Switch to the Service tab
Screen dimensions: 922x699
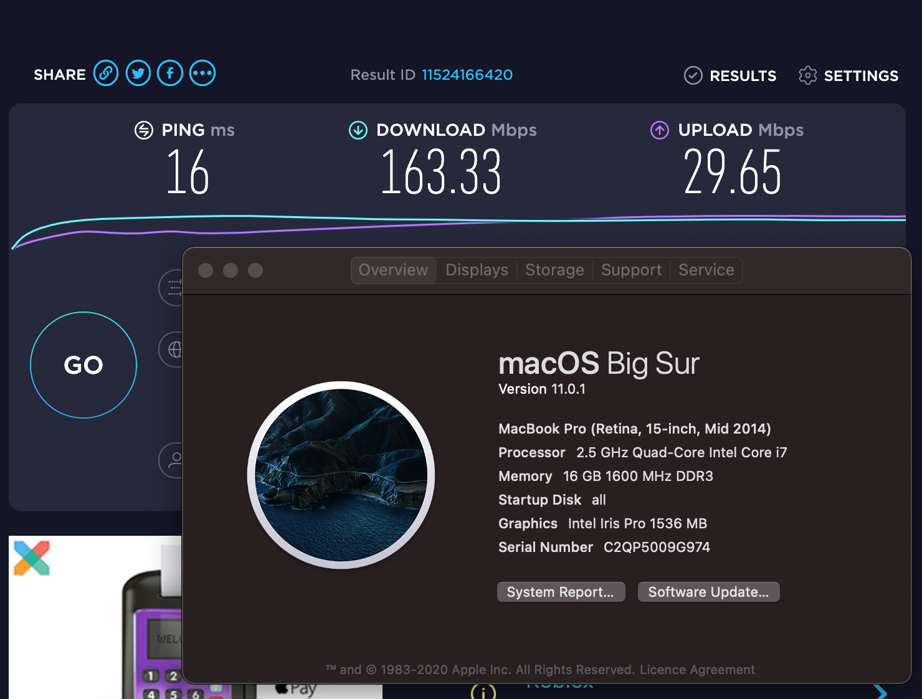706,270
